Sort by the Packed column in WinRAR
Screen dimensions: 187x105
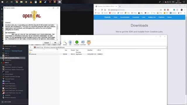(73, 50)
